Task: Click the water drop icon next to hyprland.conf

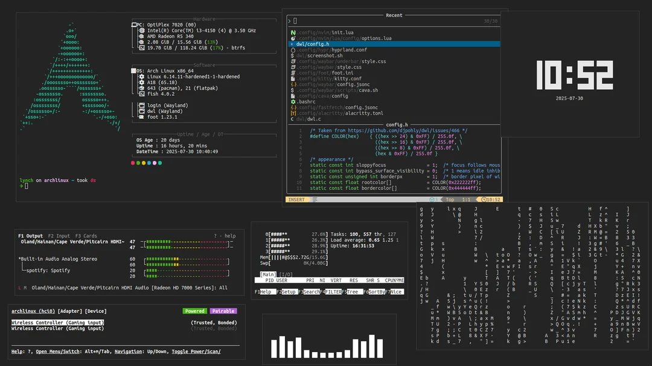Action: [293, 50]
